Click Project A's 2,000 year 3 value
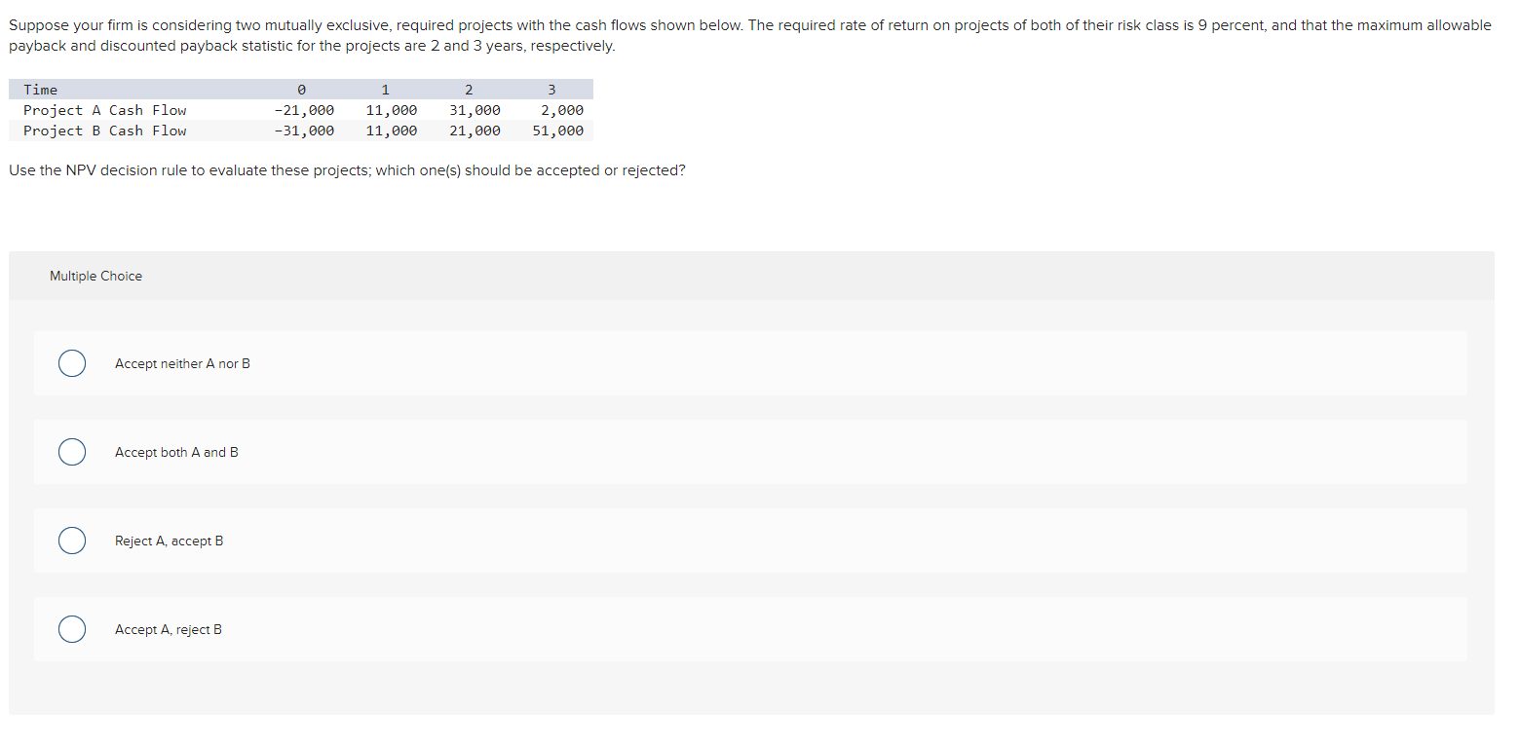1520x747 pixels. click(x=562, y=110)
